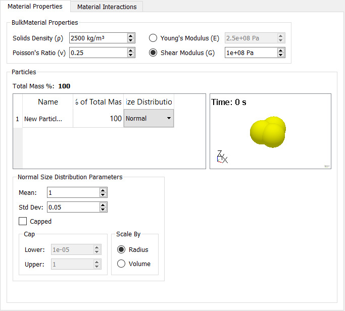Click the yellow particle cluster preview
Screen dimensions: 345x311
coord(268,132)
